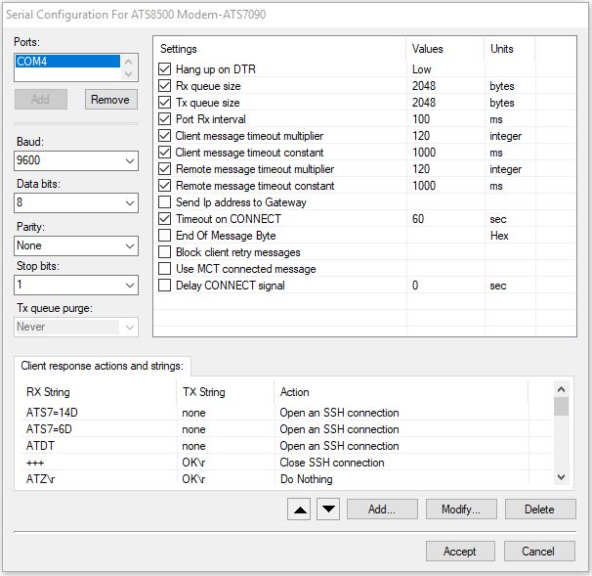Open the Baud rate dropdown
This screenshot has width=592, height=576.
[x=76, y=160]
